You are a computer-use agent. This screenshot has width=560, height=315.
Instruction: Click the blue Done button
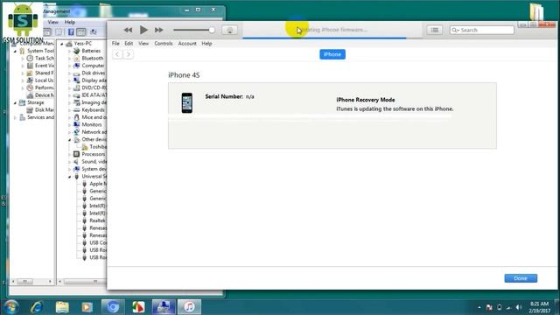click(x=521, y=278)
